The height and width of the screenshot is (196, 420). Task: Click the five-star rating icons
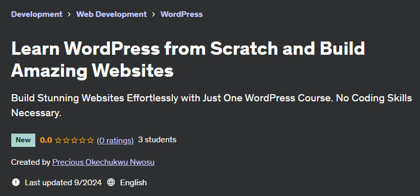click(74, 140)
